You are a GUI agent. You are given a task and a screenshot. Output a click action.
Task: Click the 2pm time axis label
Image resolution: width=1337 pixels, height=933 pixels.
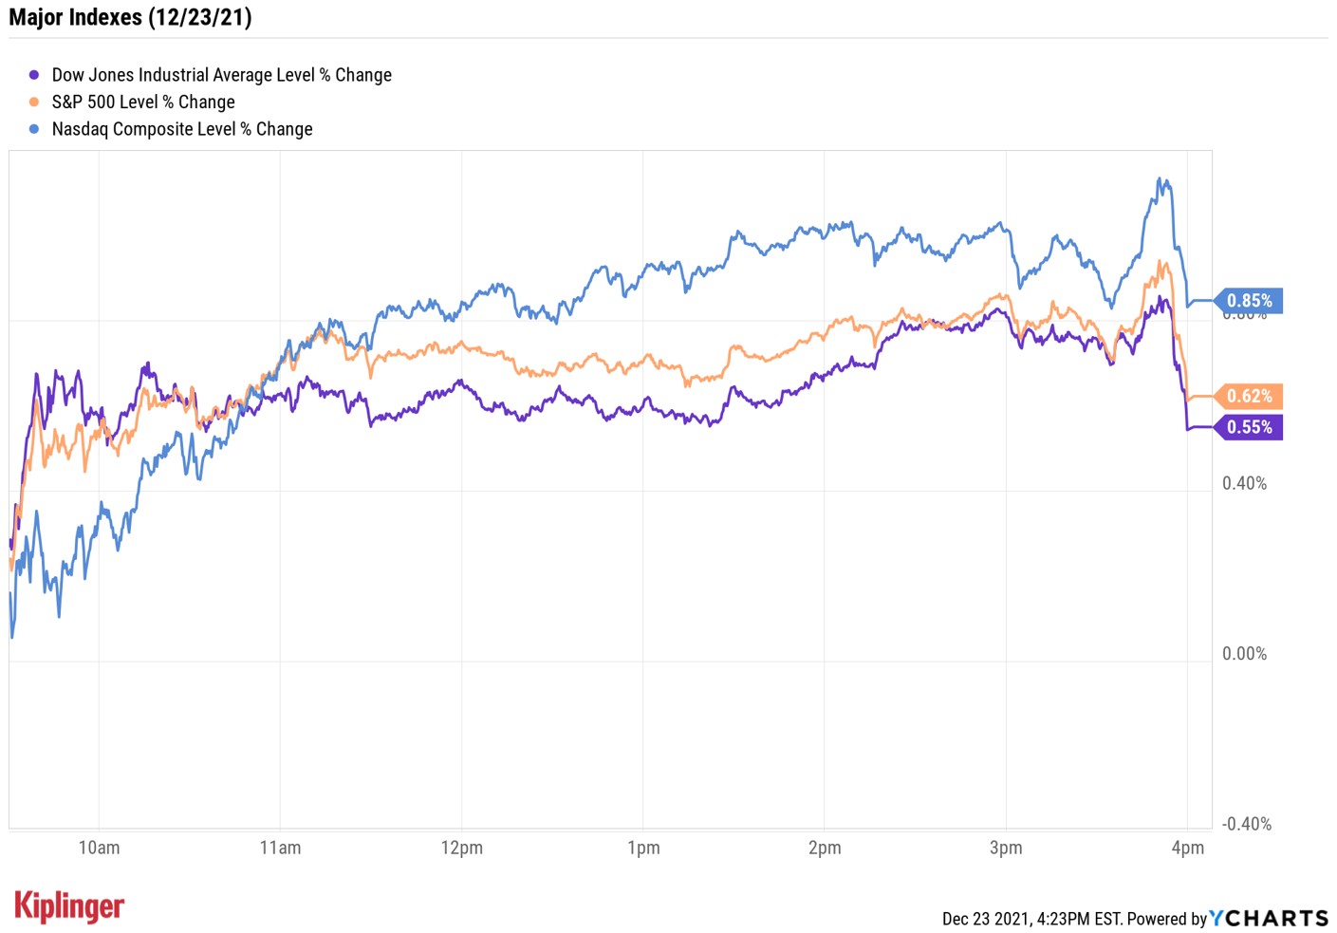825,848
